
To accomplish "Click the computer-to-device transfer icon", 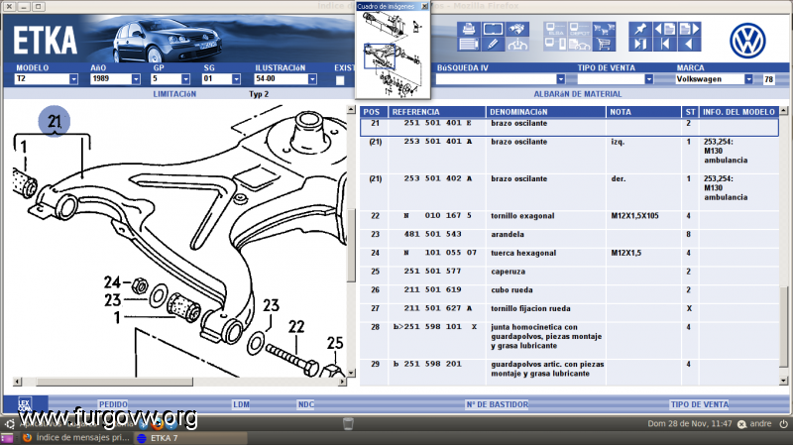I will (x=555, y=45).
